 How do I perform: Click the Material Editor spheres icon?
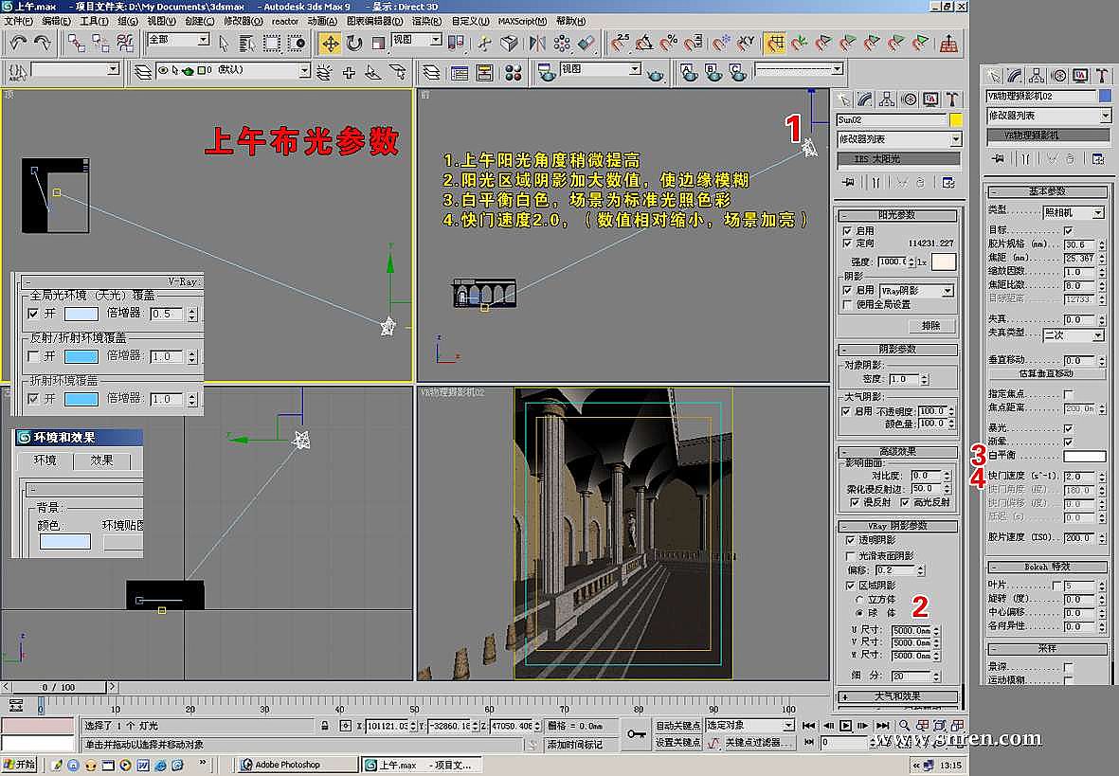(513, 72)
